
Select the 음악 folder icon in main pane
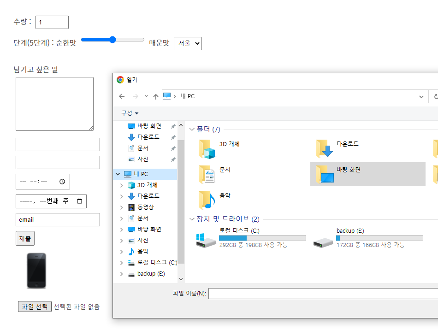207,200
